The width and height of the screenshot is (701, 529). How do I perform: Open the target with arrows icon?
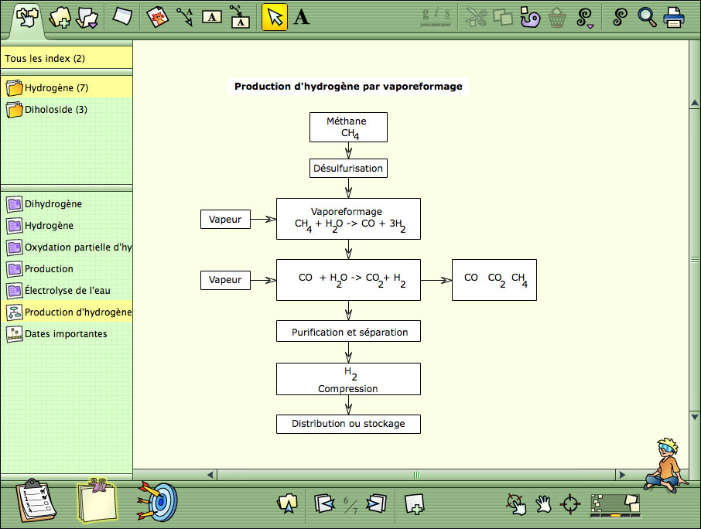[157, 501]
